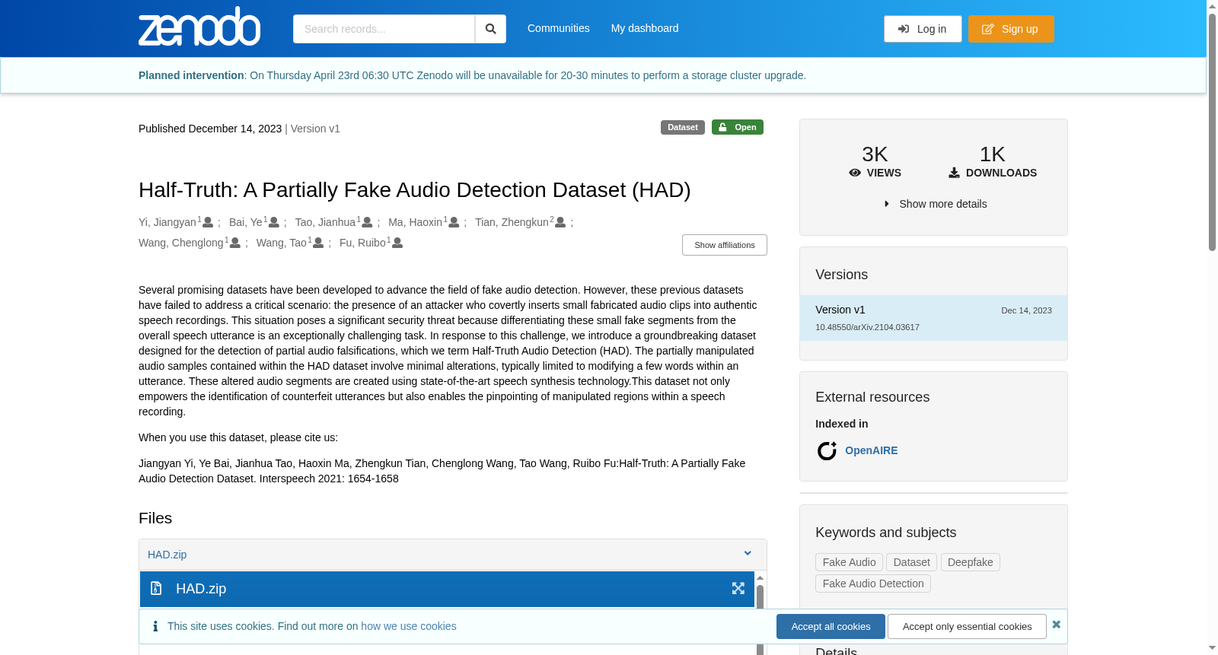Screen dimensions: 1218x655
Task: Click Deepfake keyword tag
Action: tap(970, 562)
